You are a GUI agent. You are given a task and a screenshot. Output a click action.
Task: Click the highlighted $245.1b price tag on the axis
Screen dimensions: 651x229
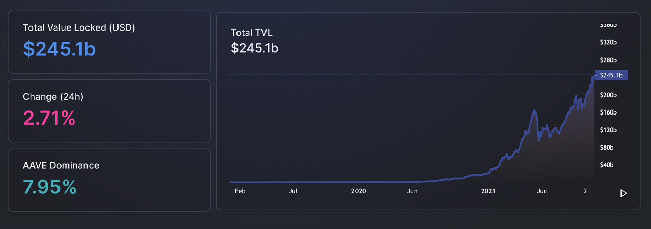point(611,75)
